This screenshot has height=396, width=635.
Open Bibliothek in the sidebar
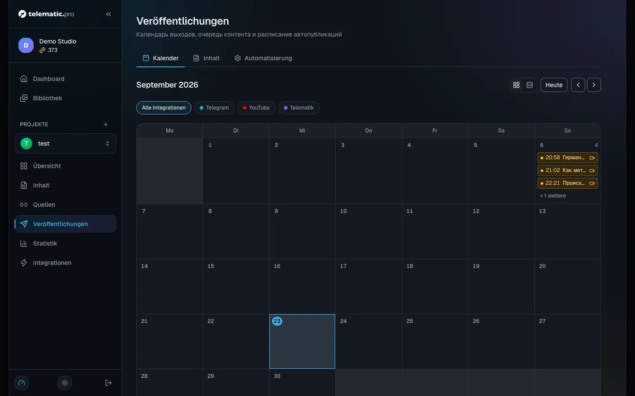[65, 98]
